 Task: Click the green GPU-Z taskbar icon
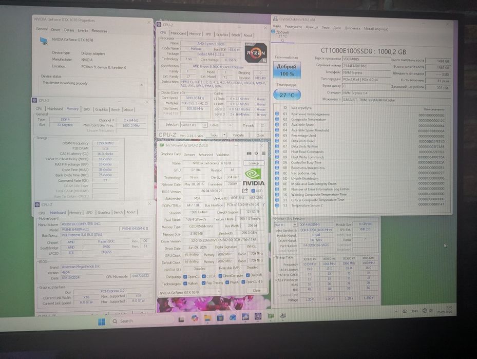tap(271, 316)
